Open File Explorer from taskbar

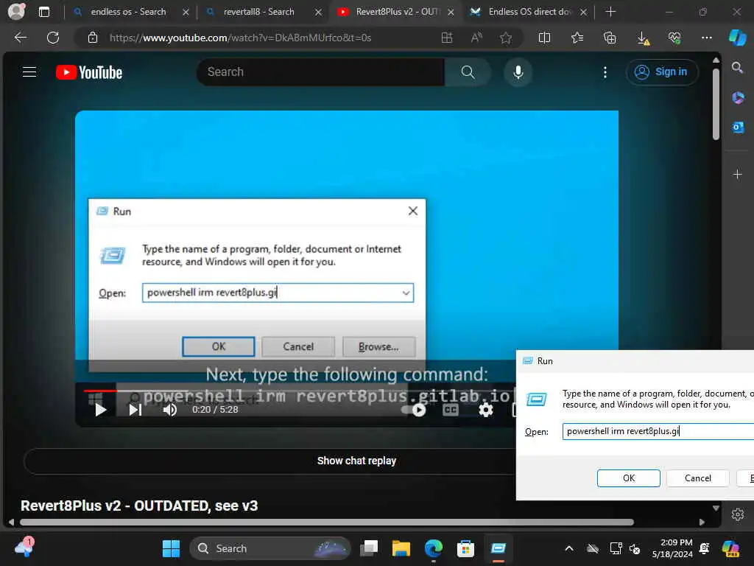401,548
